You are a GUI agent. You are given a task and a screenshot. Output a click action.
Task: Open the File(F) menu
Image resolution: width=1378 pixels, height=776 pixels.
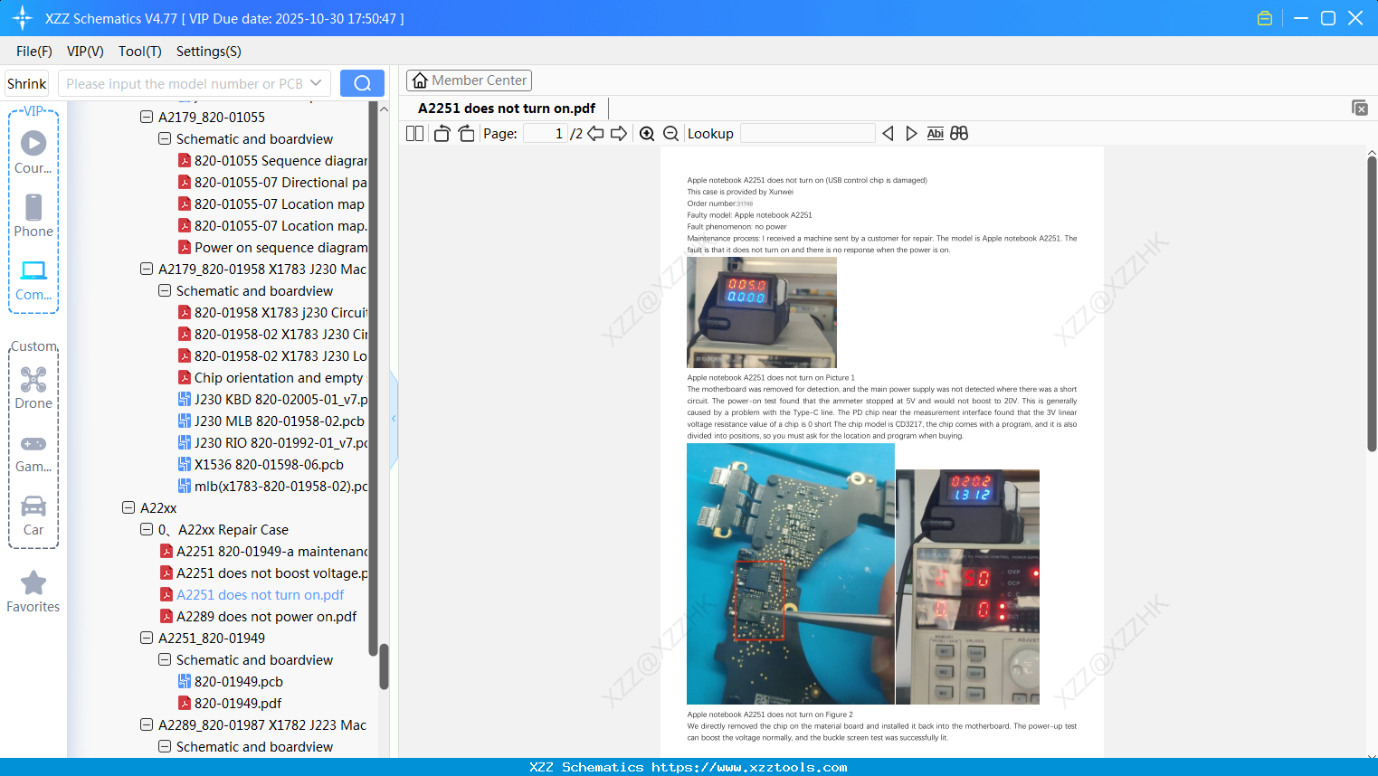(34, 52)
